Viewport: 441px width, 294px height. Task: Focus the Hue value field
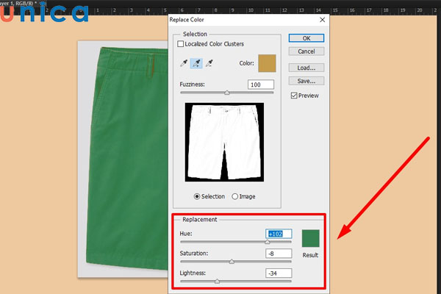(279, 234)
